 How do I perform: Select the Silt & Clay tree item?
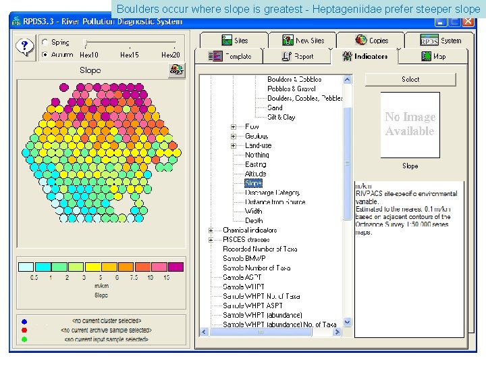[281, 118]
